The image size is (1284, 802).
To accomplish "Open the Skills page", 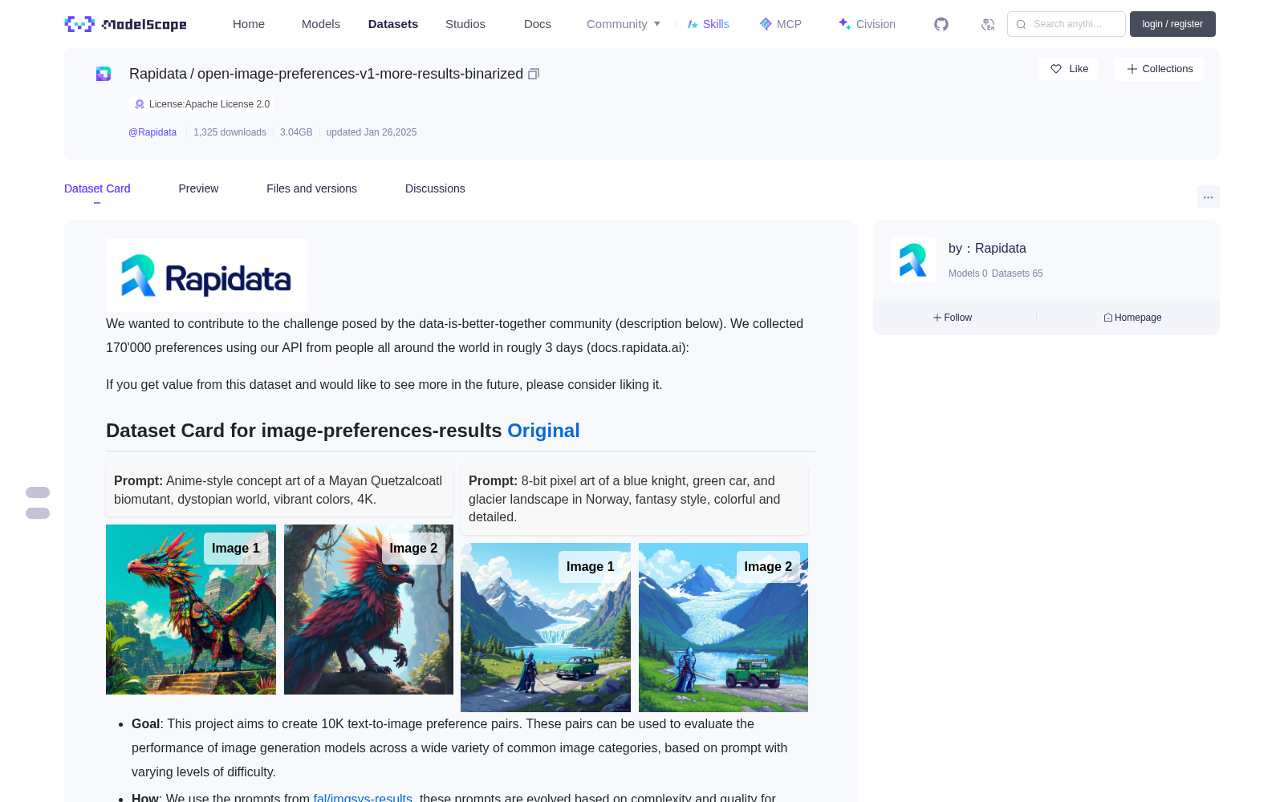I will point(709,24).
